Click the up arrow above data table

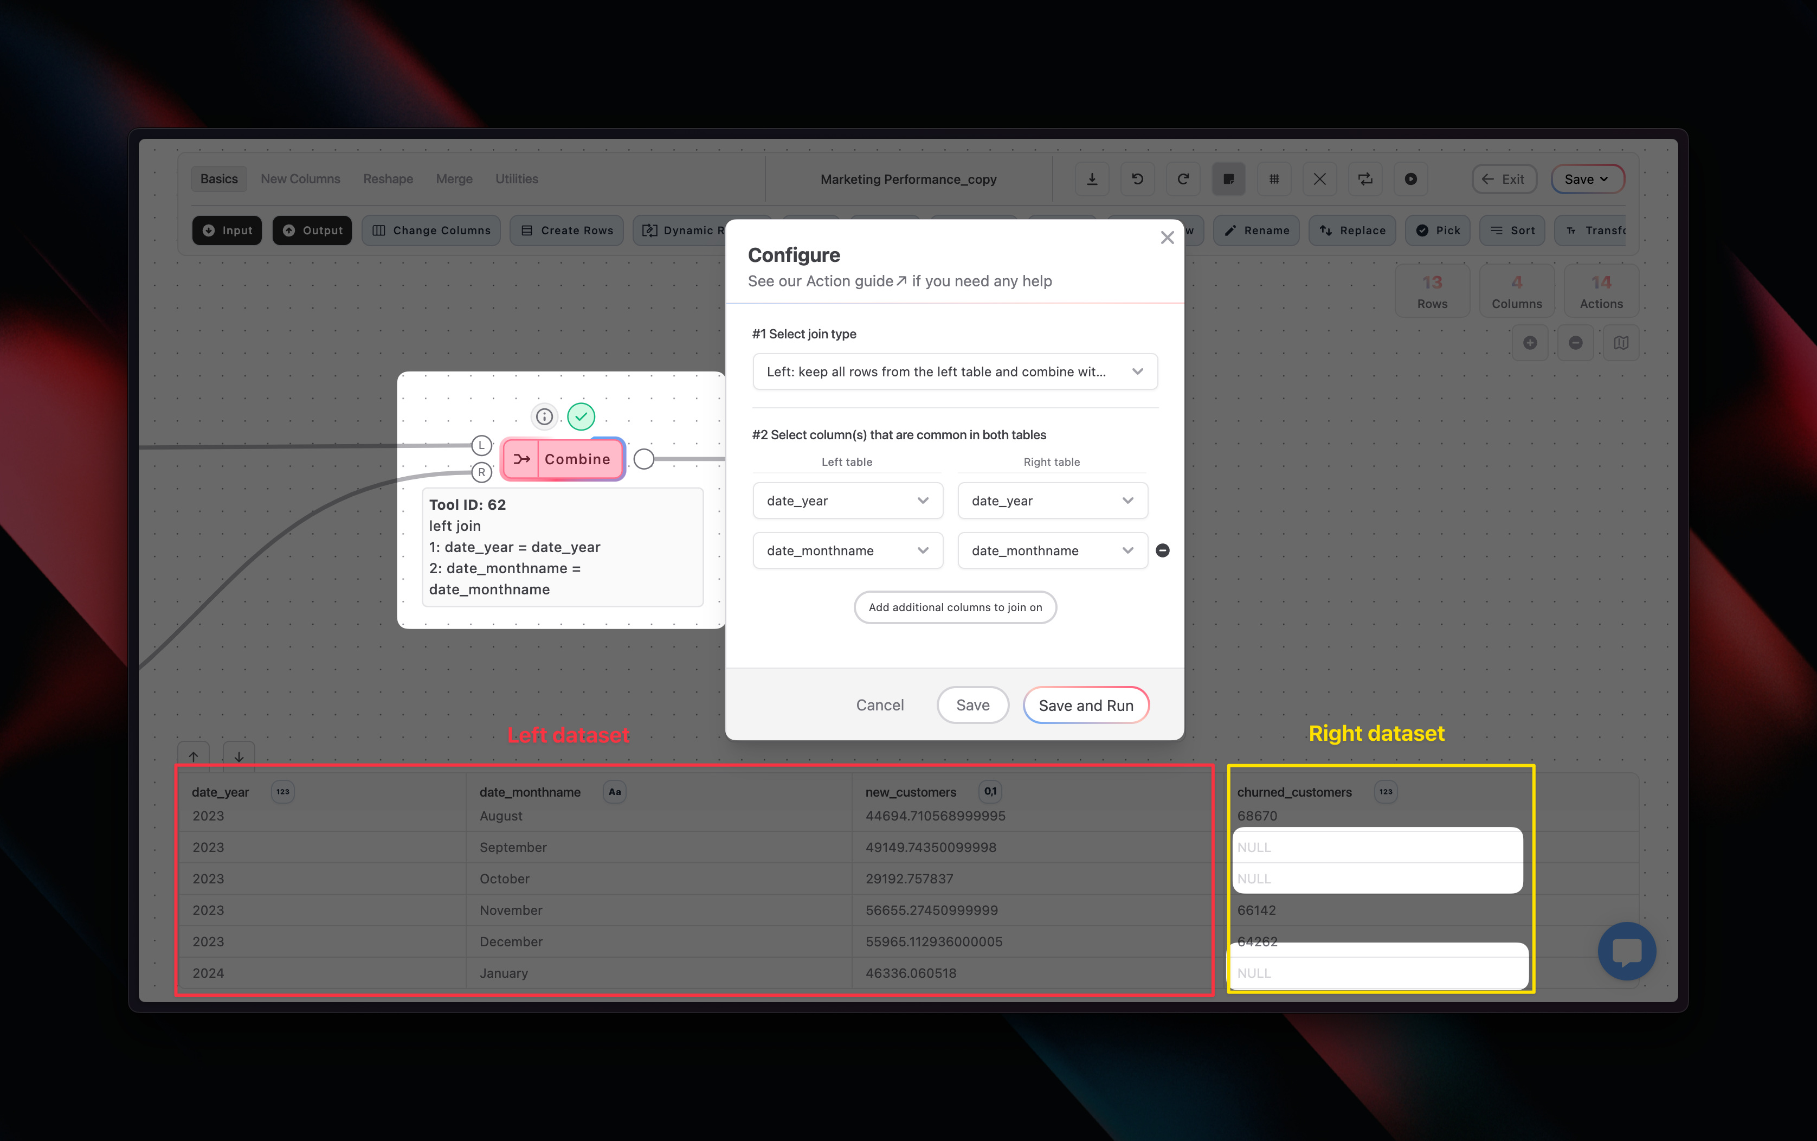[194, 756]
